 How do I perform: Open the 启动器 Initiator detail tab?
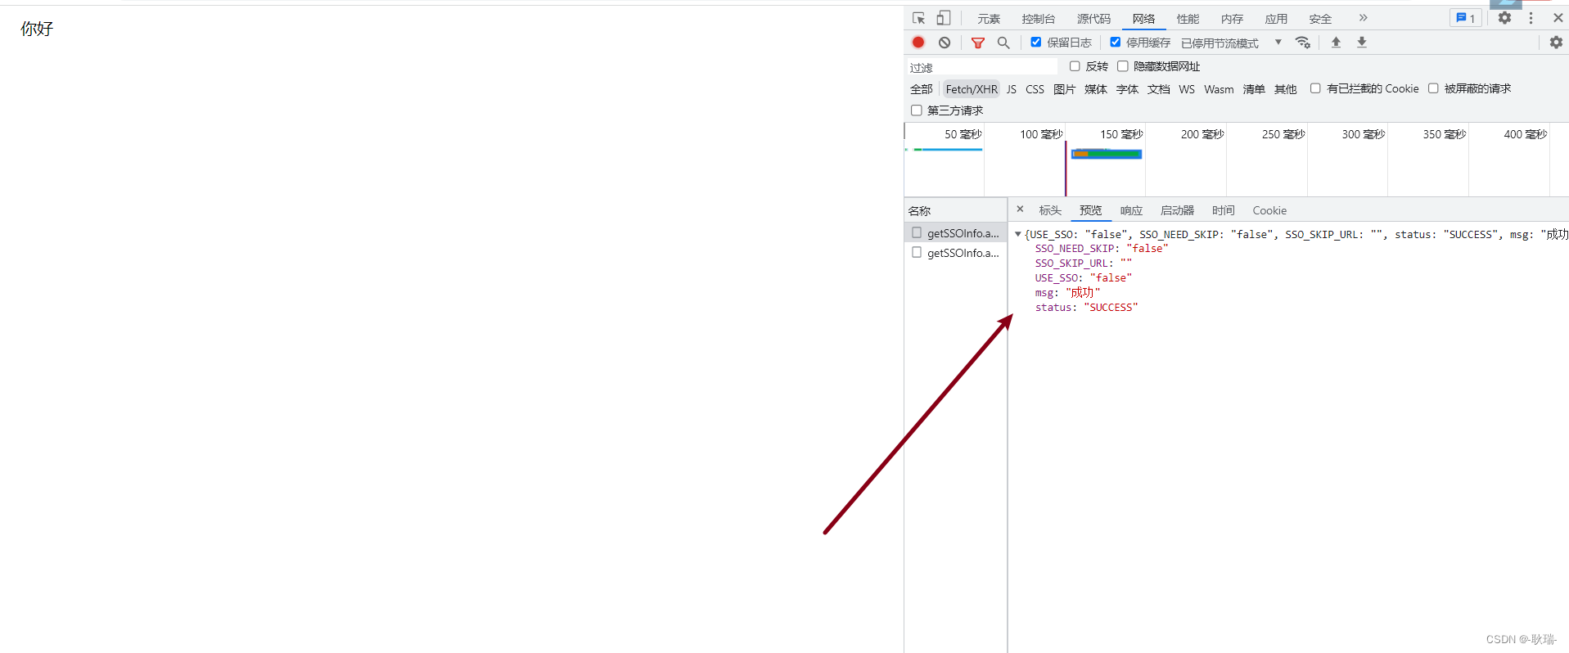click(x=1178, y=210)
